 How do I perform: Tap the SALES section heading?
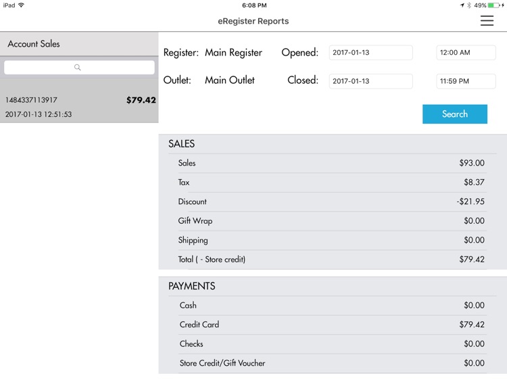click(181, 143)
